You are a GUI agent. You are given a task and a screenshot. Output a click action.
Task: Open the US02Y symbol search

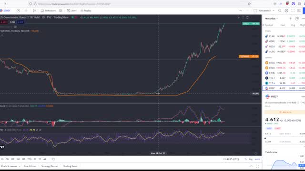[x=5, y=10]
